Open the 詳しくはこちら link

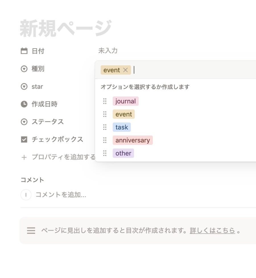[212, 230]
